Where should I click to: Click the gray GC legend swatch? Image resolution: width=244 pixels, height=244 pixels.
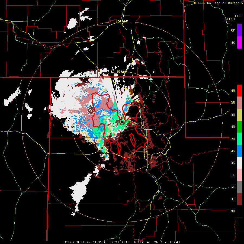[x=239, y=187]
